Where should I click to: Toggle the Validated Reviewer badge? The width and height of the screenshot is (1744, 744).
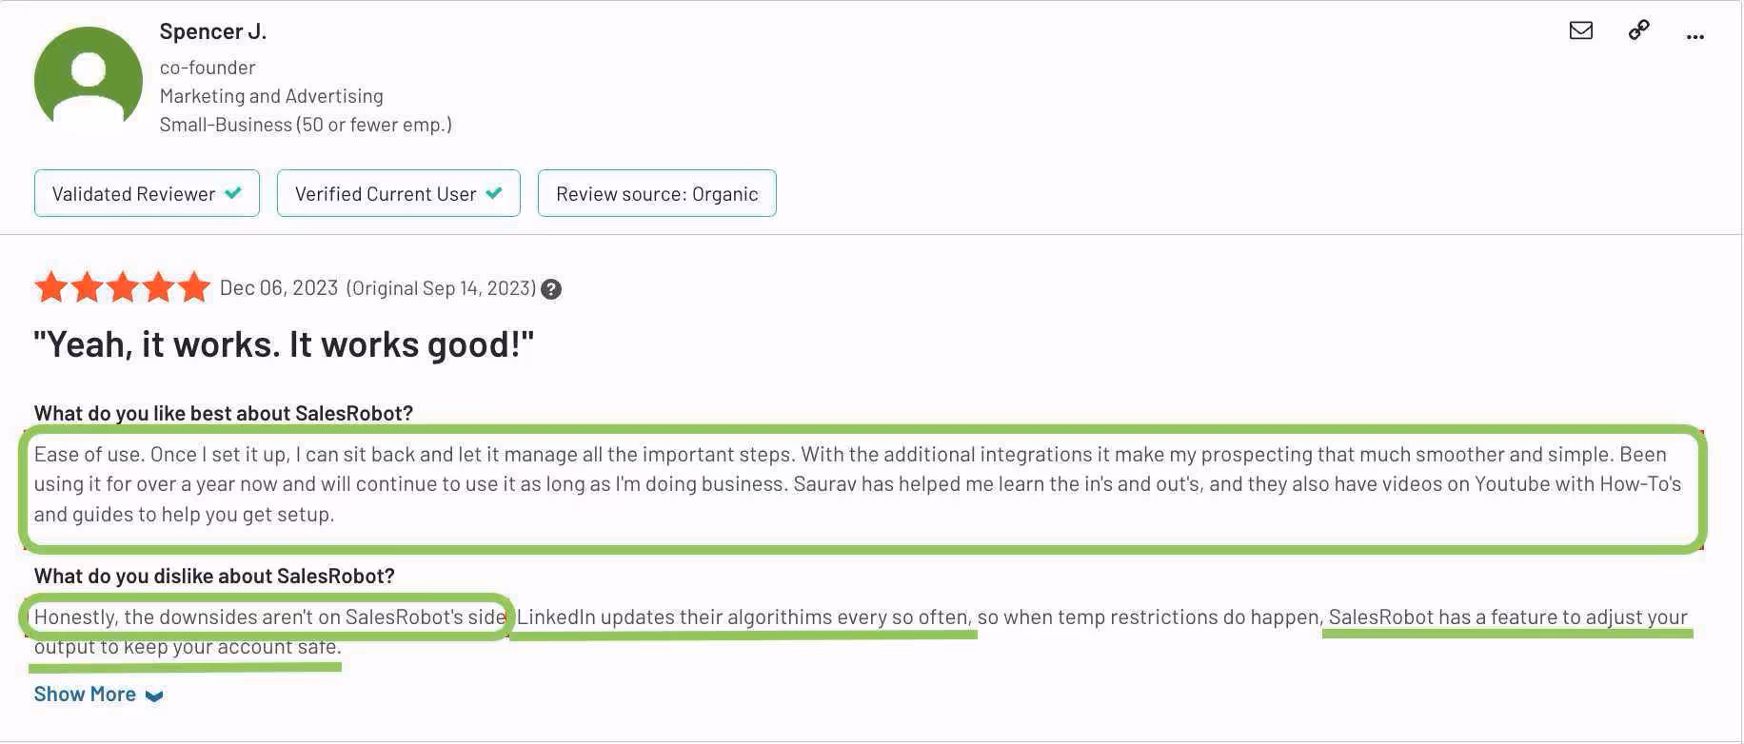click(146, 192)
